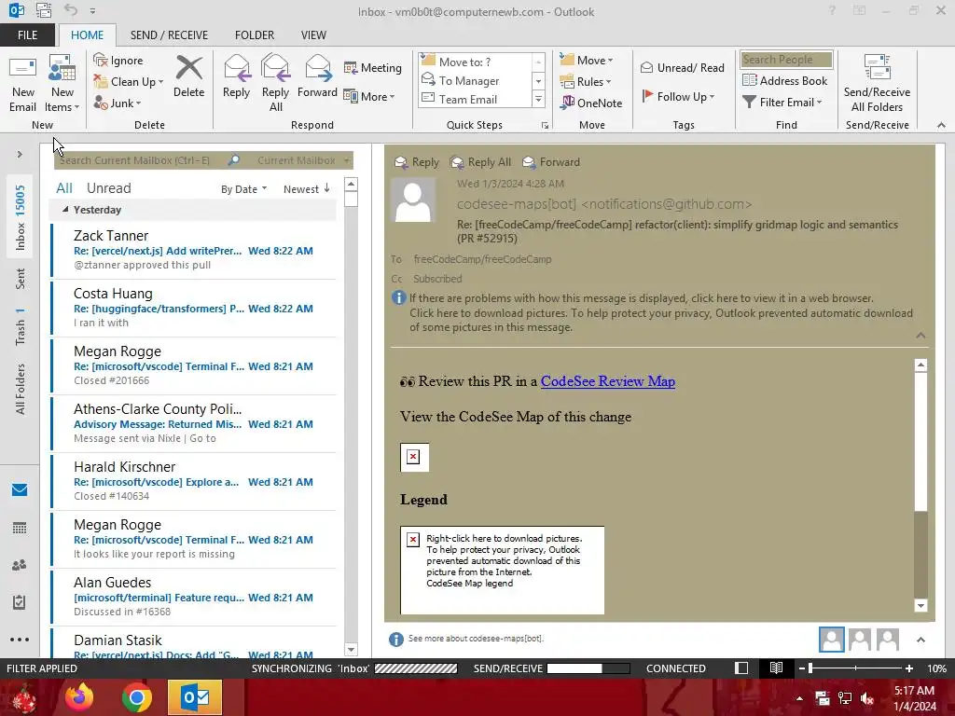Screen dimensions: 955x716
Task: Click Send/Receive All Folders
Action: (877, 83)
